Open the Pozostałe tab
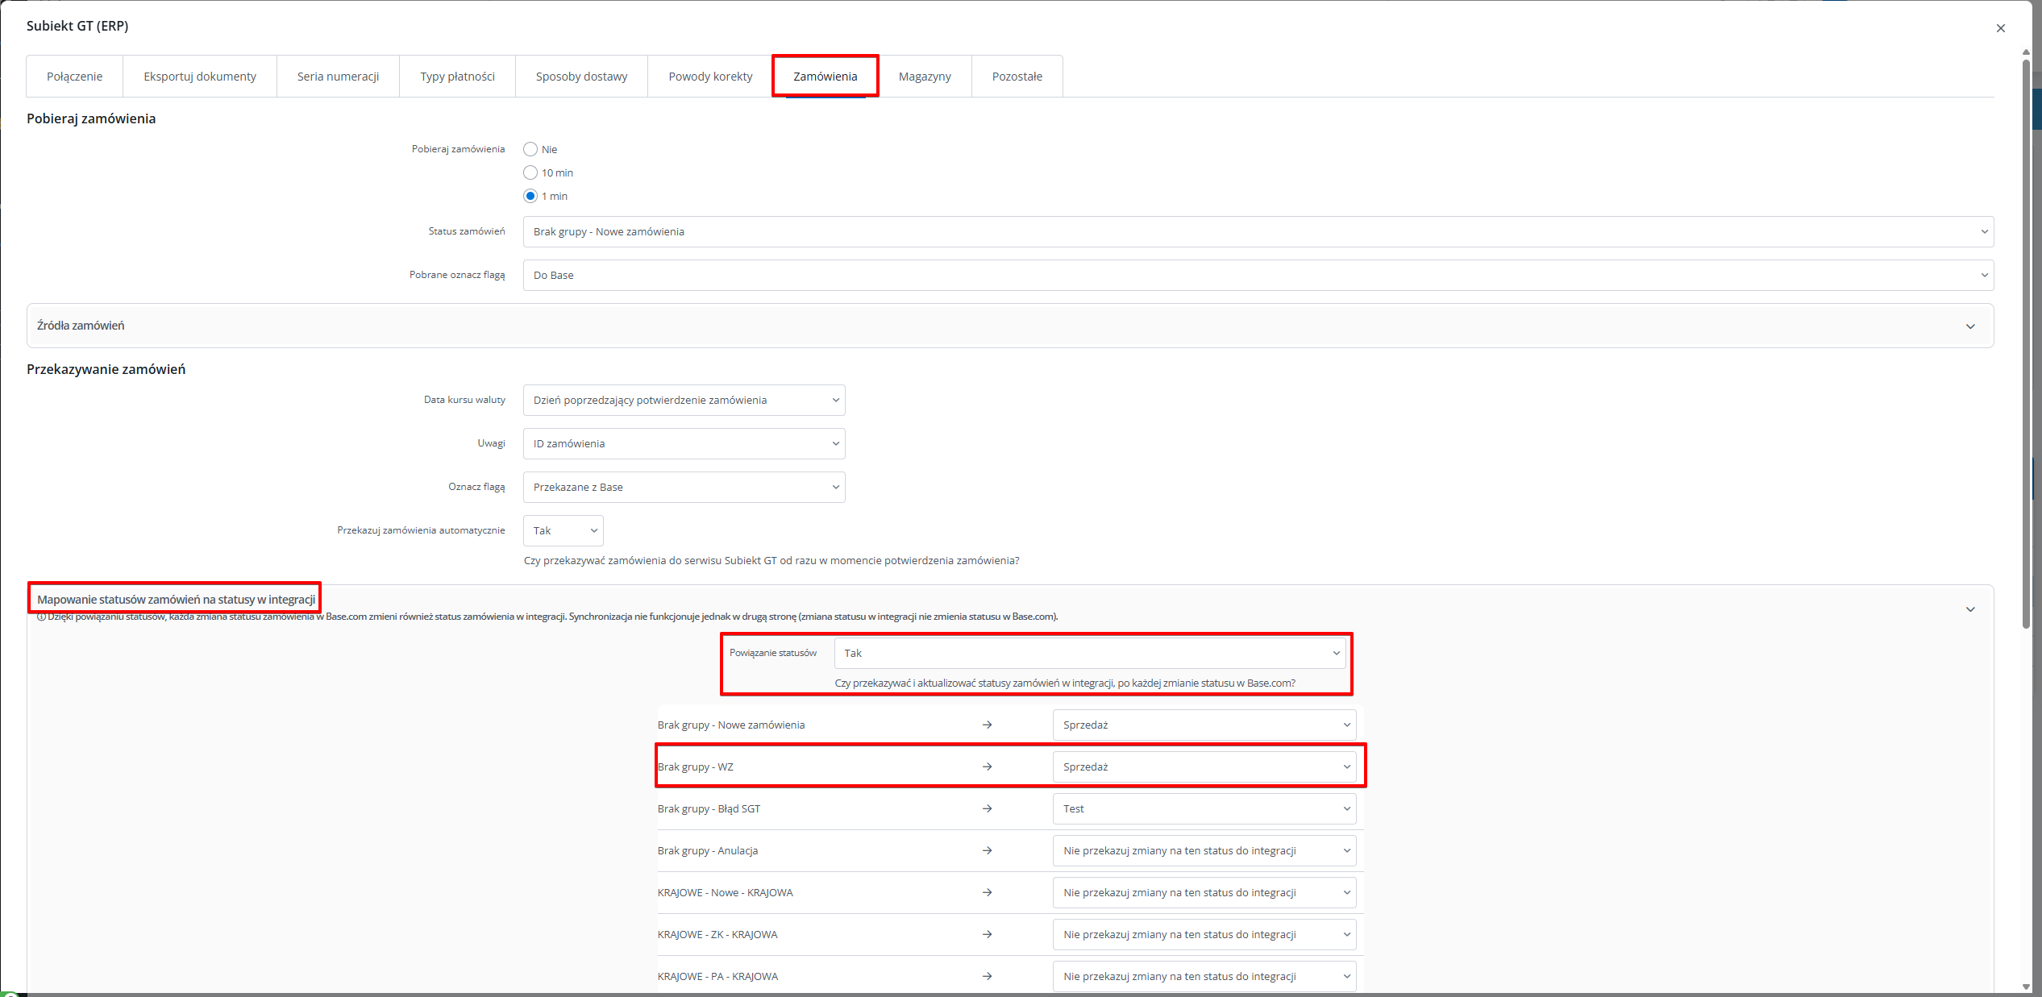 1017,77
